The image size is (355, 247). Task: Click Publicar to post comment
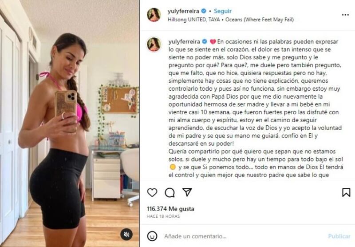[x=339, y=236]
